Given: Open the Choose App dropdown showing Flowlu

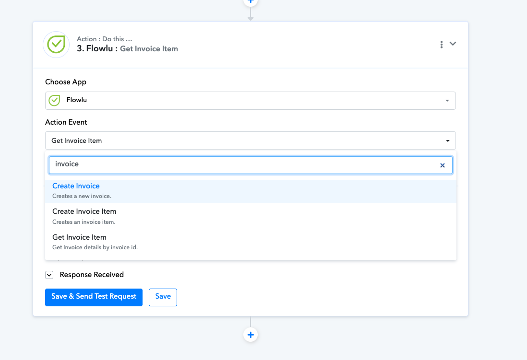Looking at the screenshot, I should [251, 100].
